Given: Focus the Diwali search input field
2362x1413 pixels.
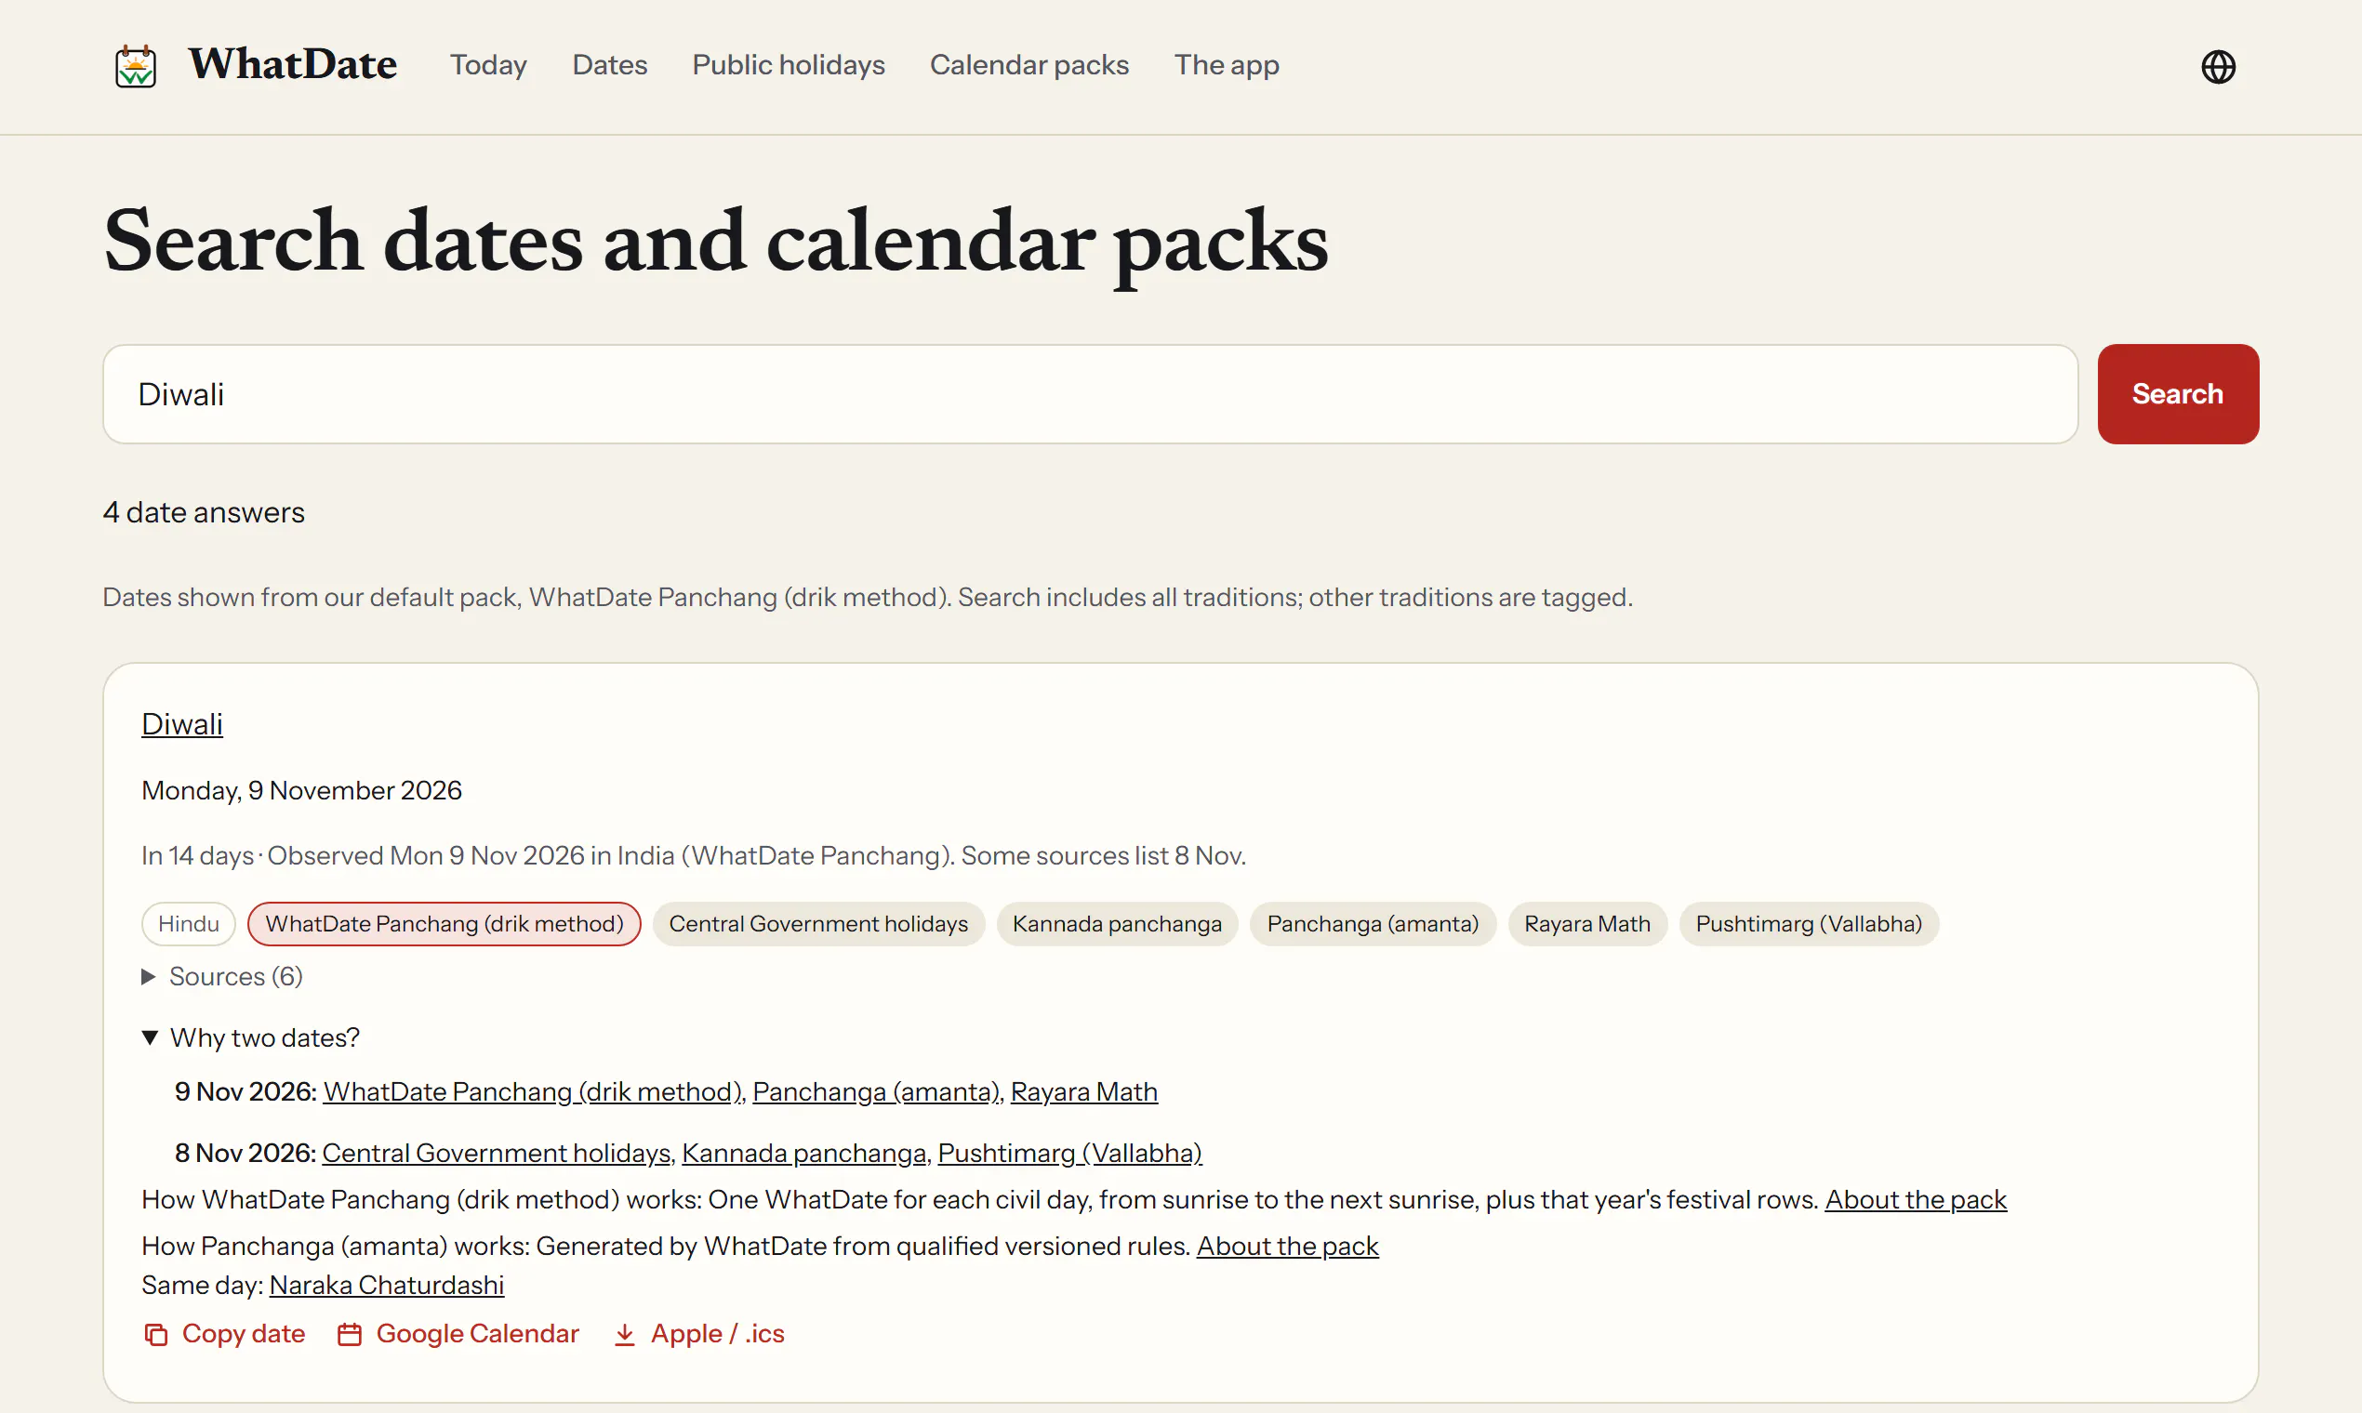Looking at the screenshot, I should pyautogui.click(x=1090, y=393).
